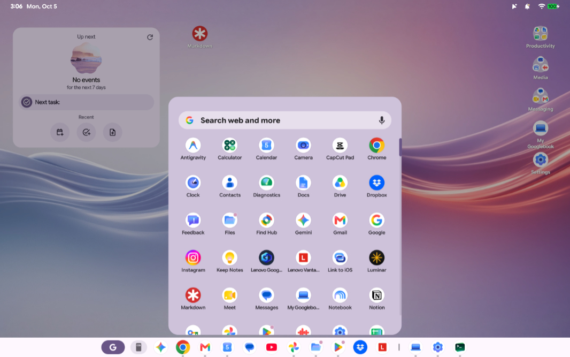Open YouTube from the shelf

(272, 347)
